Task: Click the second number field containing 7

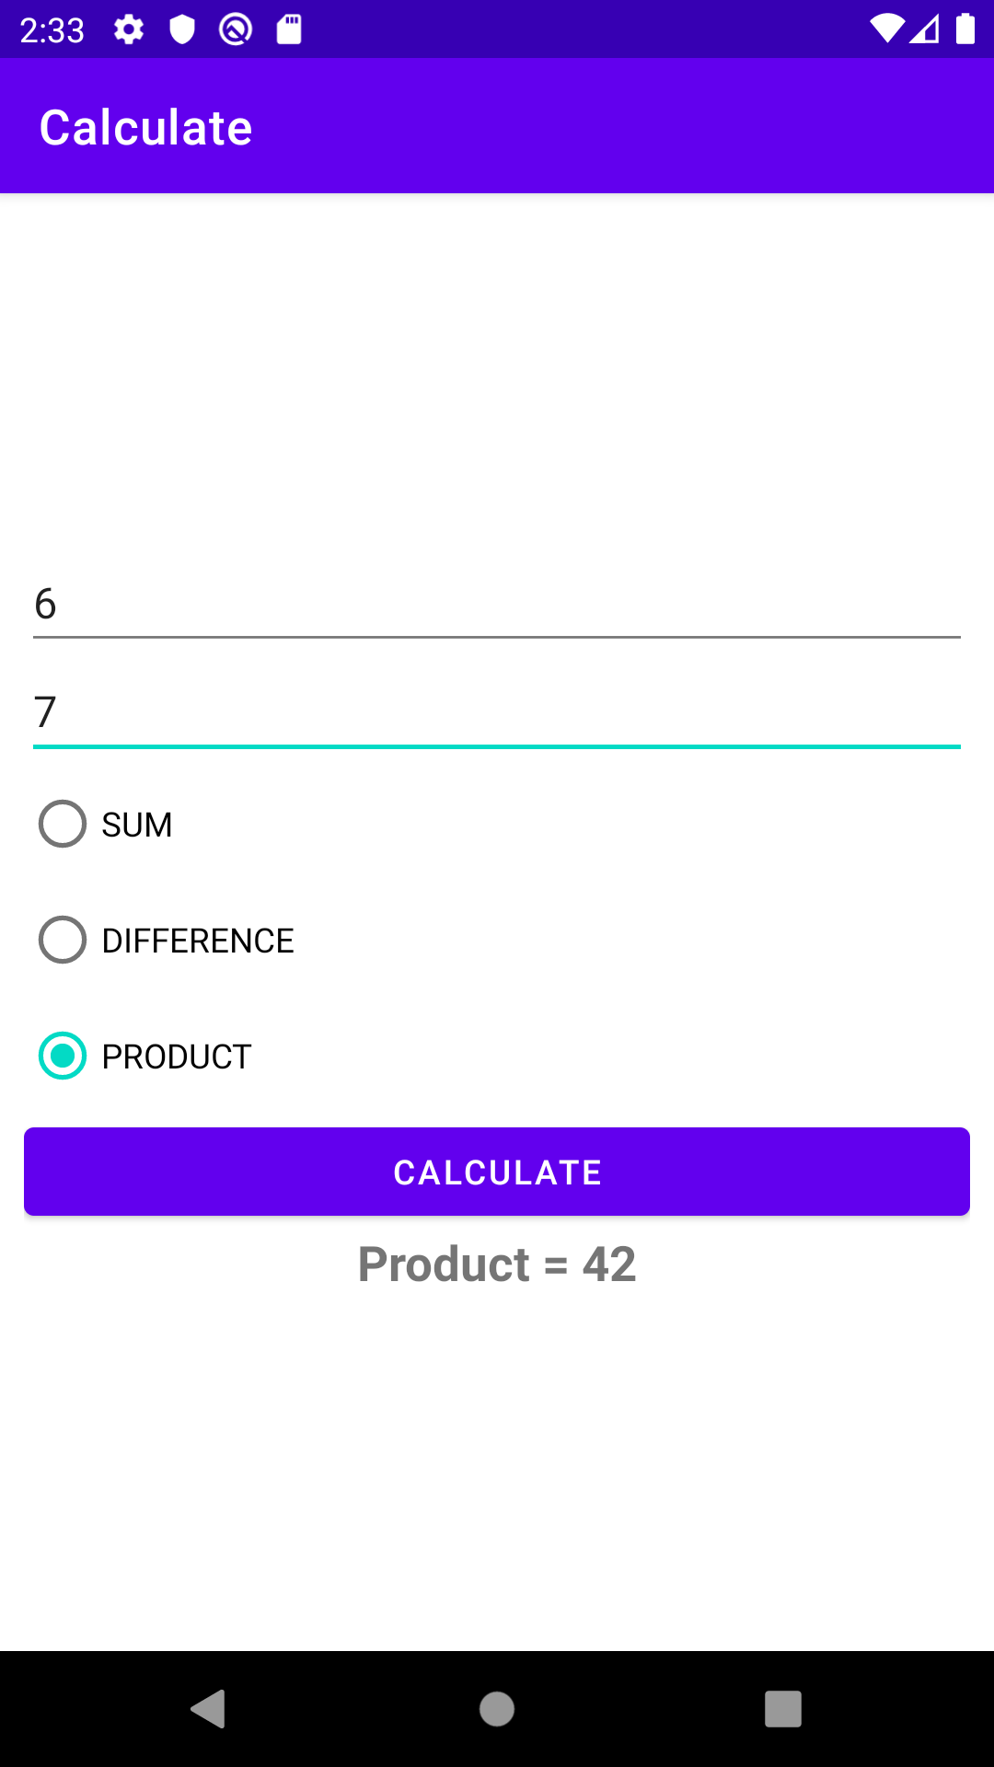Action: pos(497,713)
